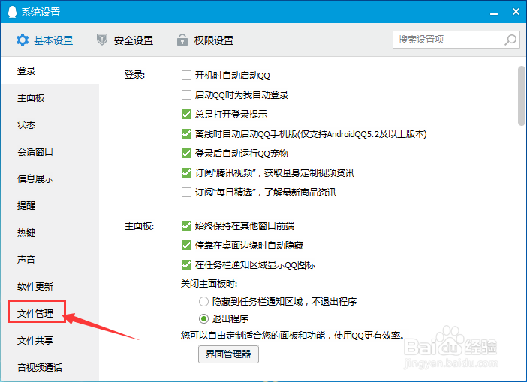Viewport: 527px width, 382px height.
Task: Click the padlock icon beside 权限设置
Action: (x=182, y=40)
